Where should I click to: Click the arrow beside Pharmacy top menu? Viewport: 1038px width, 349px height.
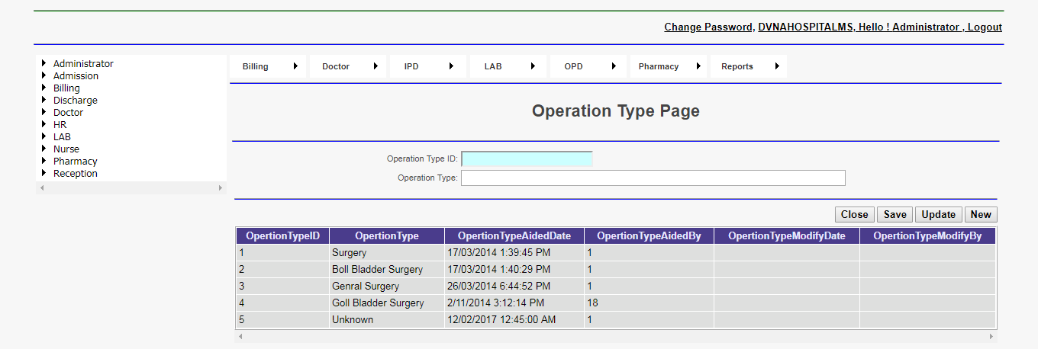pyautogui.click(x=698, y=66)
